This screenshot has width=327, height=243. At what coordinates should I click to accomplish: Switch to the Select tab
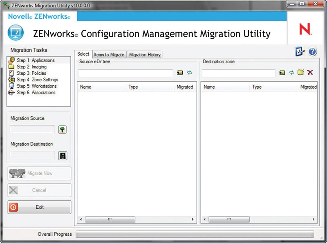(83, 54)
